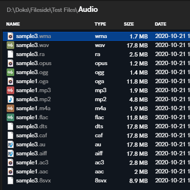Click the green waveform icon of sample3.ogg
Viewport: 190px width, 190px height.
10,72
